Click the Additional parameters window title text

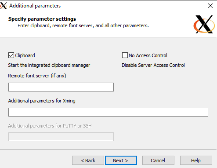tap(35, 6)
